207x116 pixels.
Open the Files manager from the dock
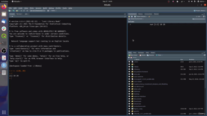[4, 14]
